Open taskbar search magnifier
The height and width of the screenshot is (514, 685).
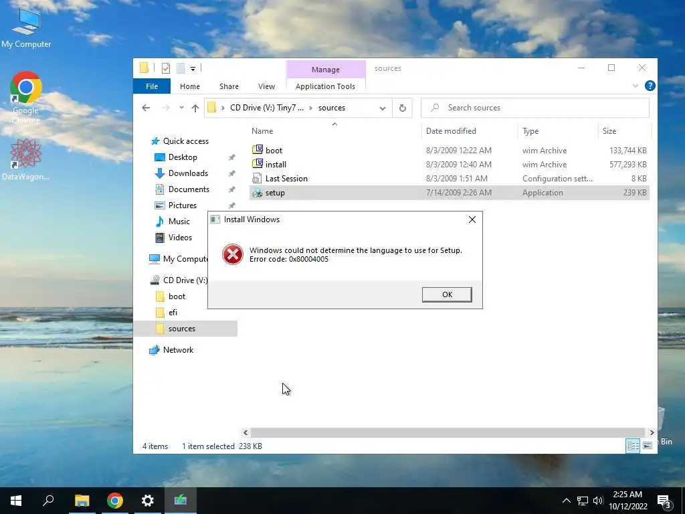point(48,501)
